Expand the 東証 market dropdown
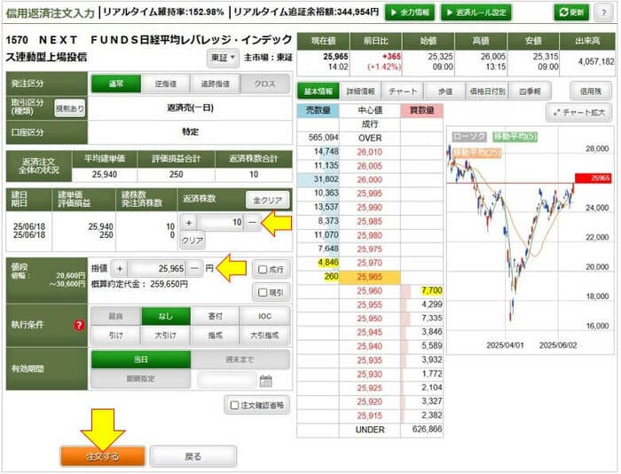Viewport: 621px width, 474px height. click(x=223, y=58)
